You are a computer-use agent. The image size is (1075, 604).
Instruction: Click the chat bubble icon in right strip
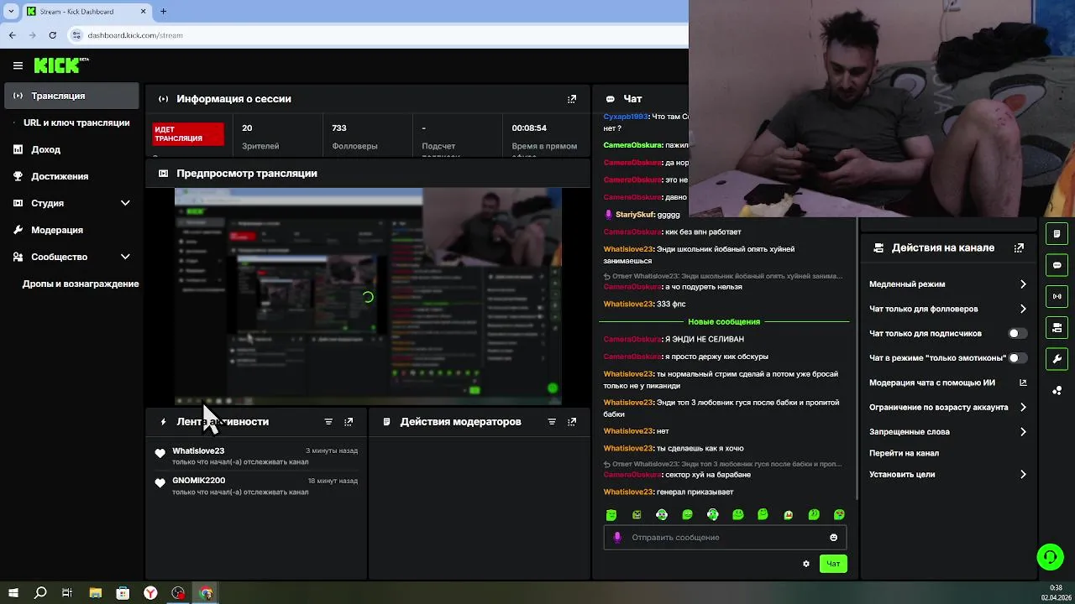(1057, 265)
